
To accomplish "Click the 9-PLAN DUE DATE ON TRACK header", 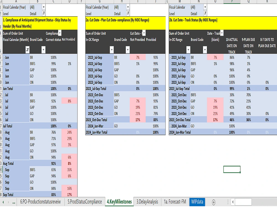I will coord(248,46).
